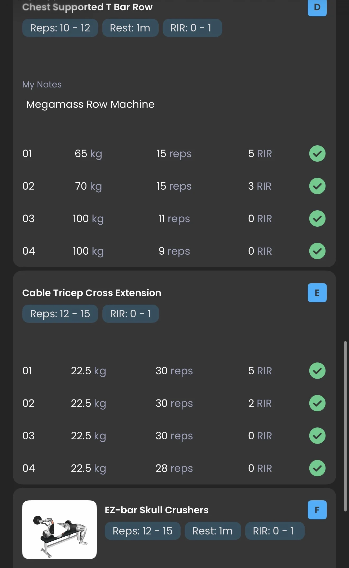349x568 pixels.
Task: Edit 15 reps in T Bar Row set 02
Action: point(174,186)
